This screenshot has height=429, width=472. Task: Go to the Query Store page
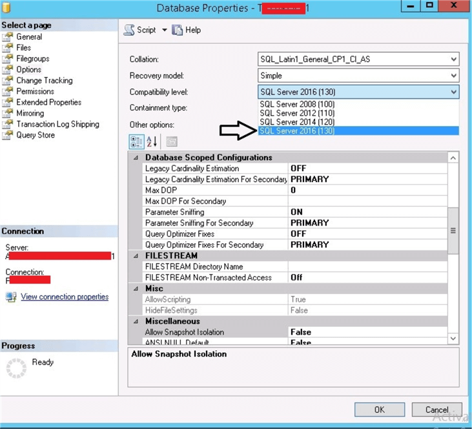coord(36,135)
